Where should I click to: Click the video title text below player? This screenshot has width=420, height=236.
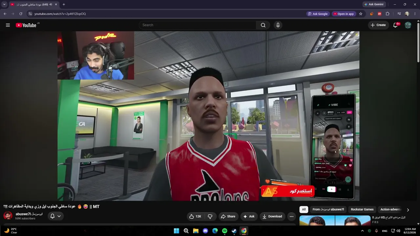click(52, 206)
